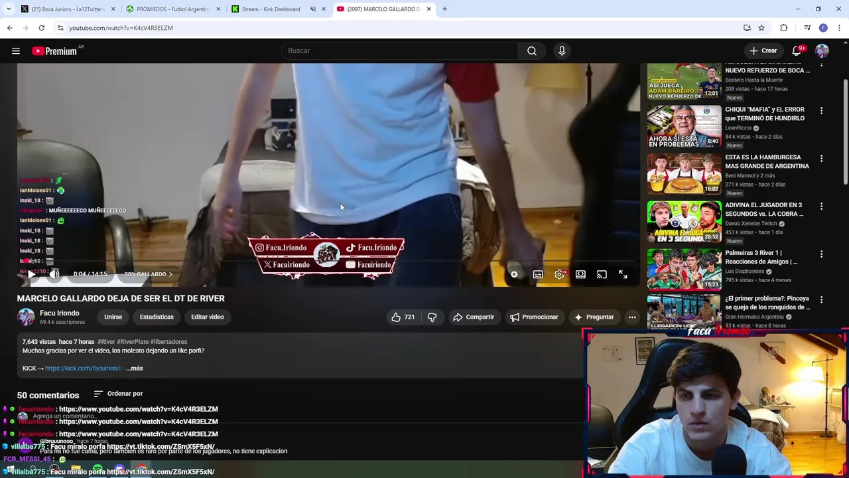Click in the Buscar search field

point(400,51)
